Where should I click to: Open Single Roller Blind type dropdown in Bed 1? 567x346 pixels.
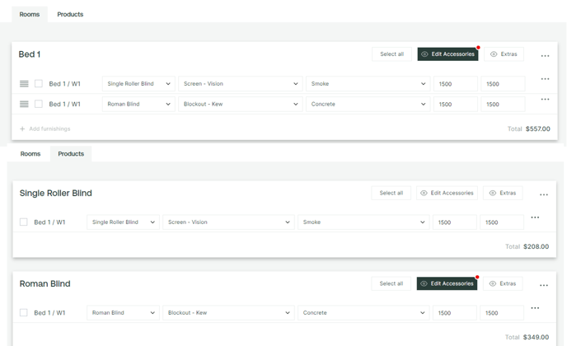pyautogui.click(x=138, y=83)
